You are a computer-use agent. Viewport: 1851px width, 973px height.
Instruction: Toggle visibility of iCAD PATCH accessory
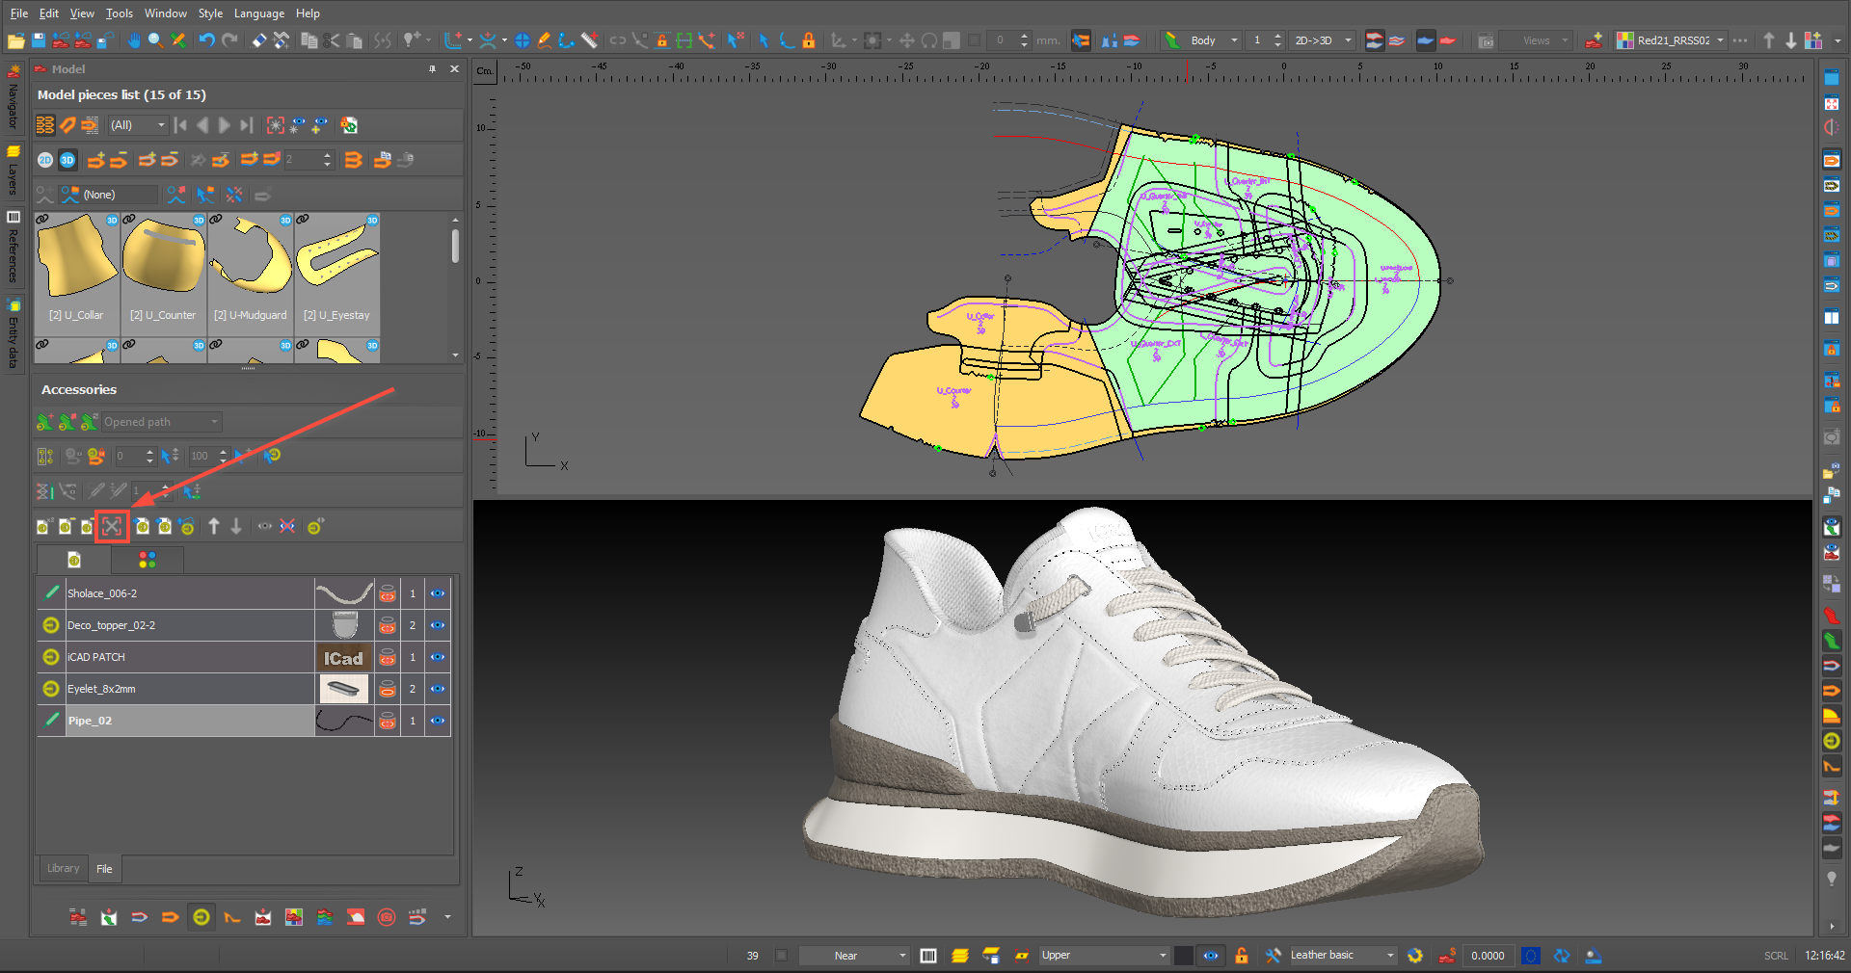[438, 657]
